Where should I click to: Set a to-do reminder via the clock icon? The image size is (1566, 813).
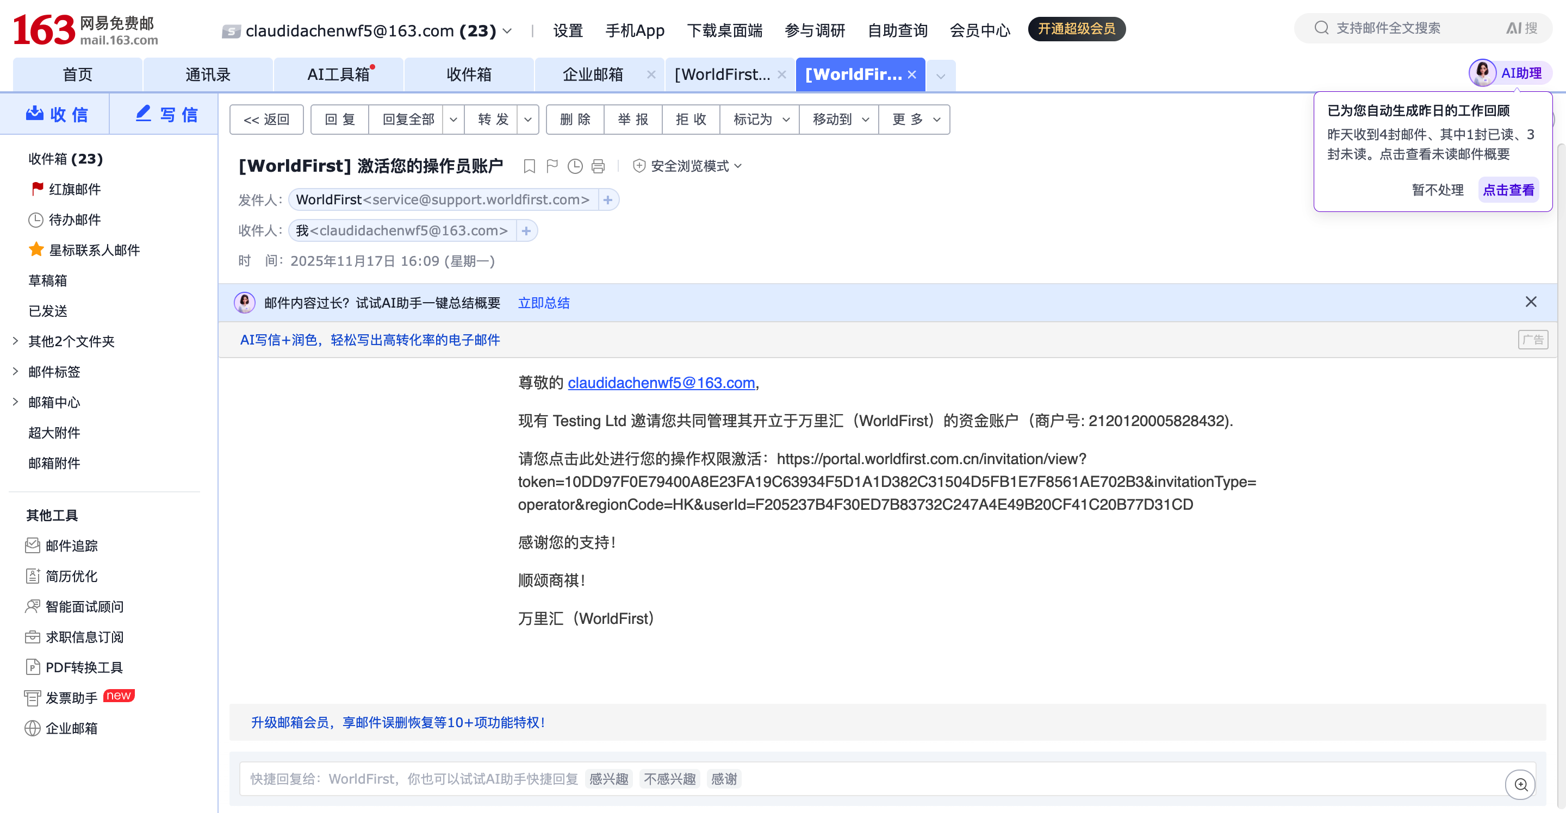coord(575,166)
